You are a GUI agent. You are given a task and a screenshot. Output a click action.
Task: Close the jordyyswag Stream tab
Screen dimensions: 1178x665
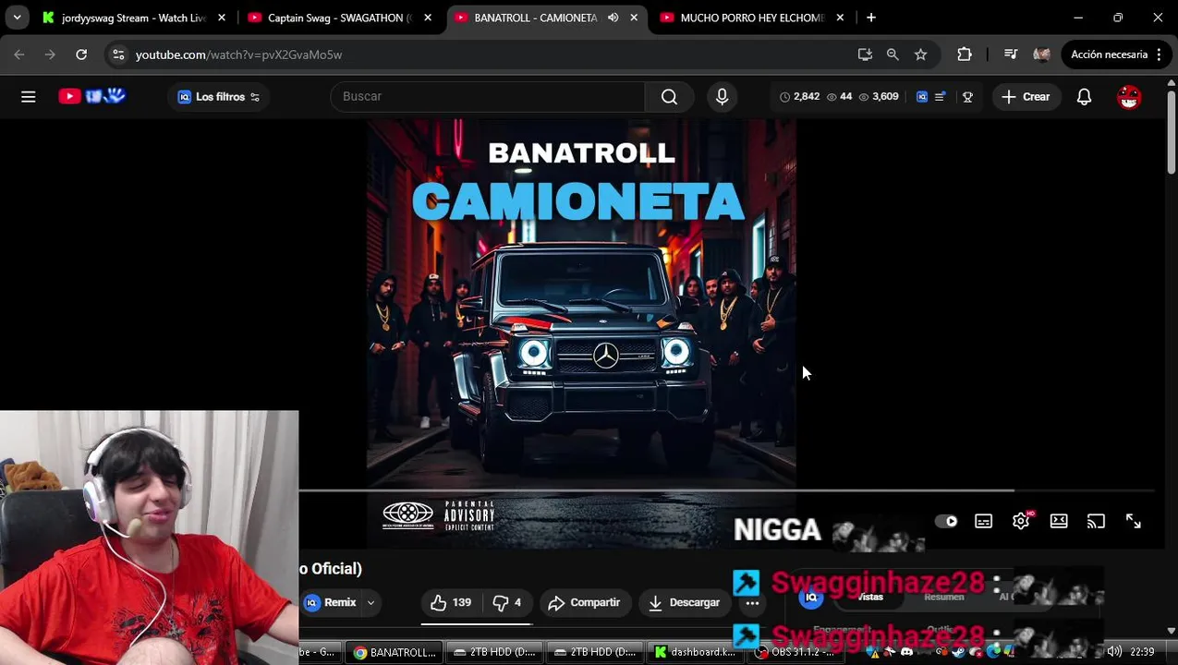point(221,18)
